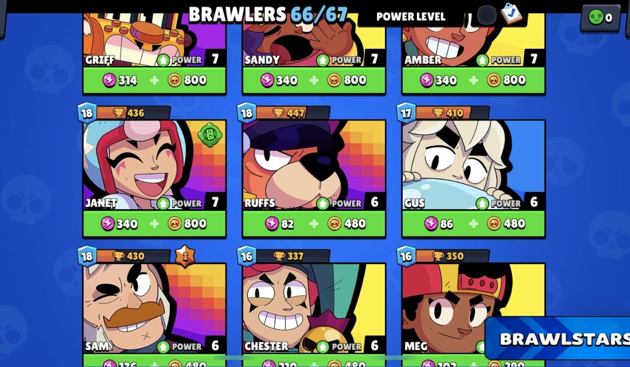Toggle the dark square next to Power Level
The width and height of the screenshot is (630, 367).
[487, 15]
